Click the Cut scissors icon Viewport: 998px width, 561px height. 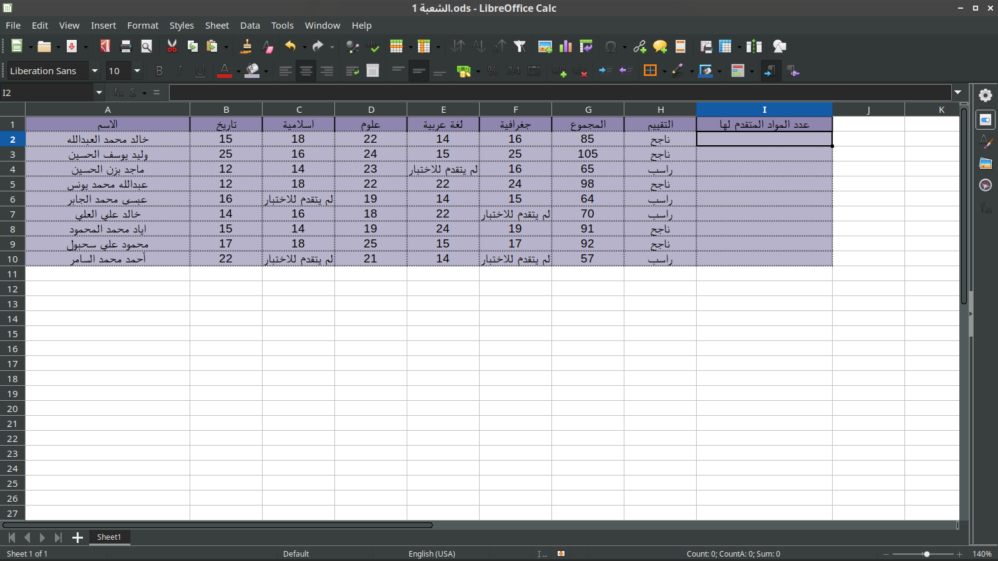172,47
